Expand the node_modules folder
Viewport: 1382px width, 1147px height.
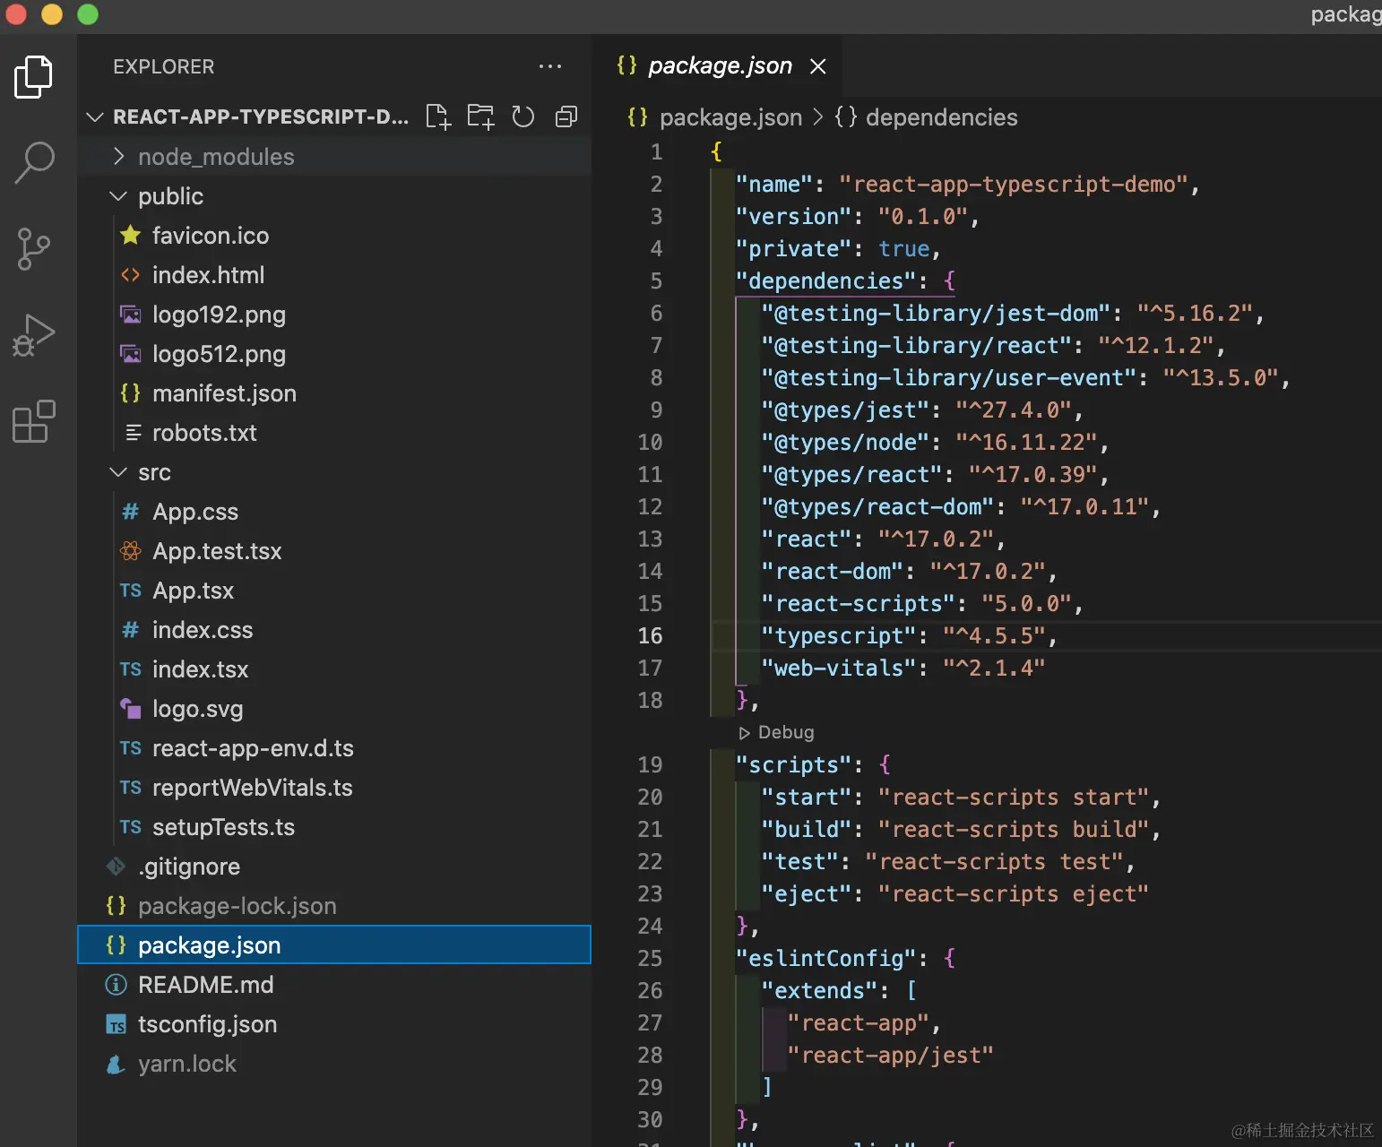point(216,157)
